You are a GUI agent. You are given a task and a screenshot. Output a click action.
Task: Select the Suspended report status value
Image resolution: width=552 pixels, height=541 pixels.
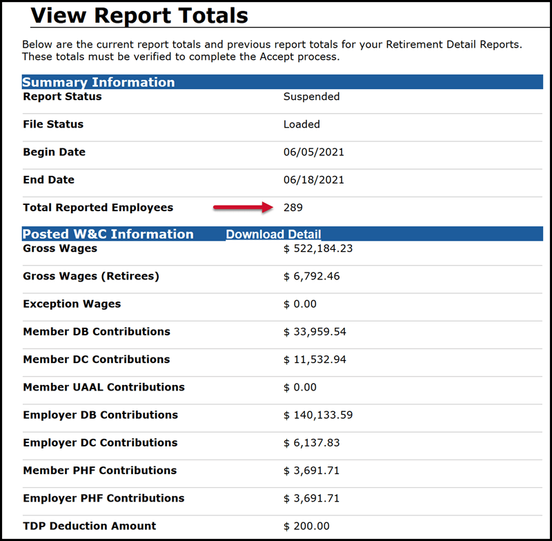click(311, 97)
